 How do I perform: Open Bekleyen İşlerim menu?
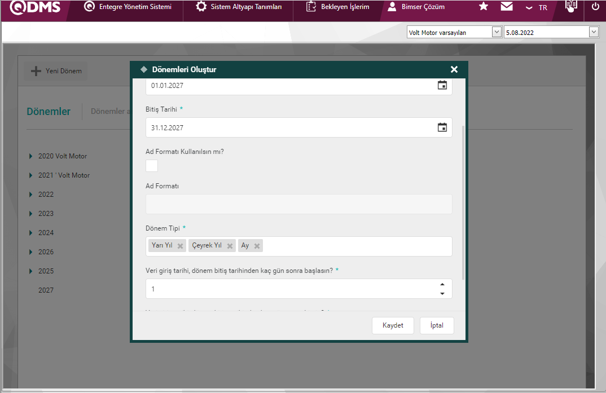click(338, 7)
